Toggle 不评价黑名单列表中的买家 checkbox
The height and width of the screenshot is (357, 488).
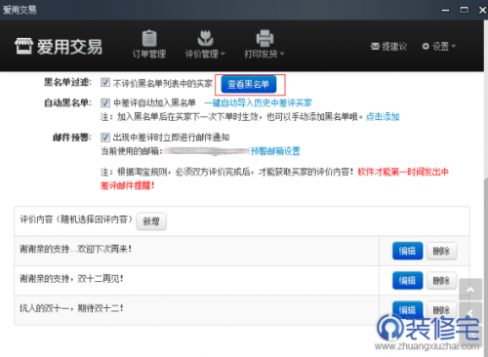(x=105, y=82)
